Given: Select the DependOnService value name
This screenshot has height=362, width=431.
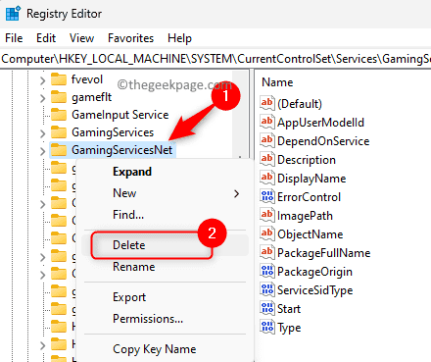Looking at the screenshot, I should pos(323,141).
